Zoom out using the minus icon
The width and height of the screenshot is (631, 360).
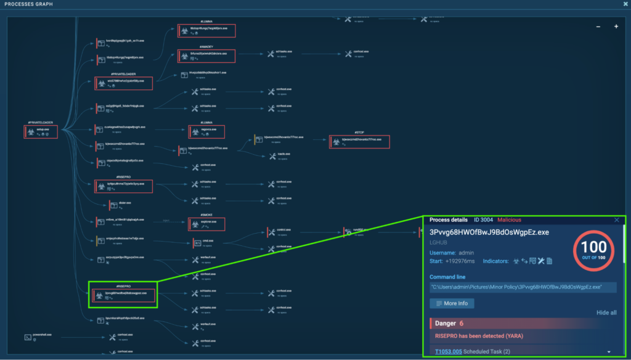(x=598, y=27)
